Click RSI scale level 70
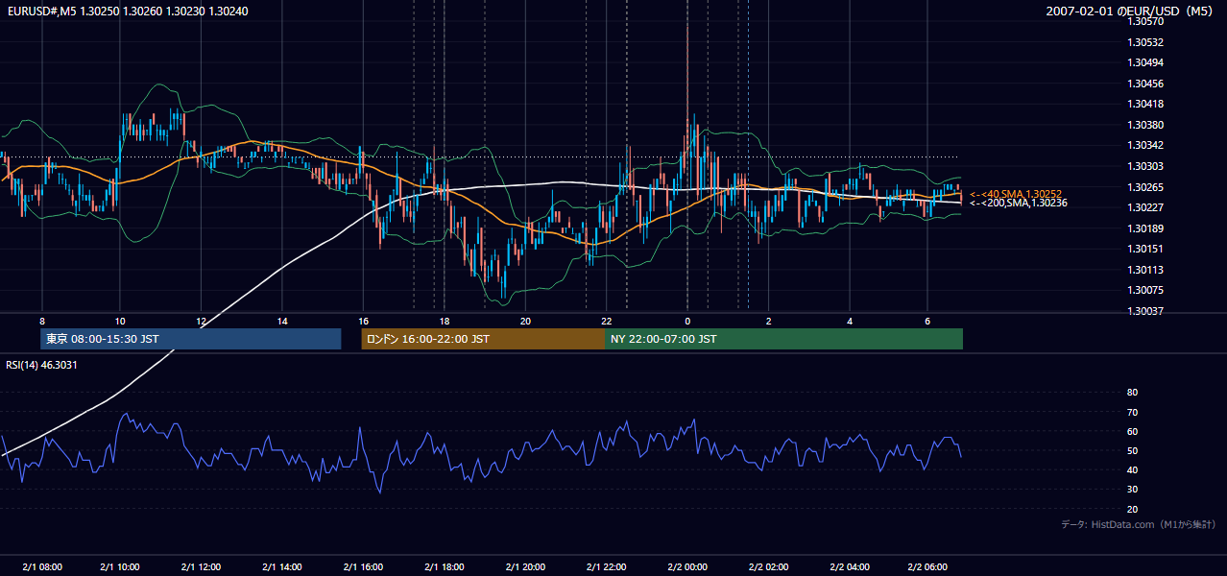 pyautogui.click(x=1132, y=413)
